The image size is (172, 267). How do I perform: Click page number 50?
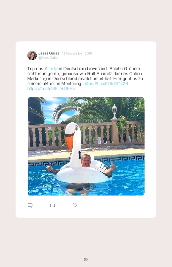tap(86, 259)
